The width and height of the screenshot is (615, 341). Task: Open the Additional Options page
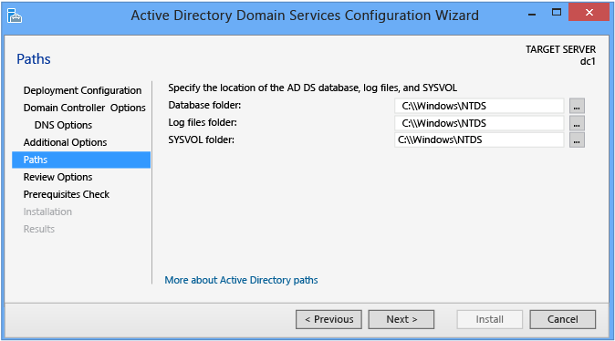(65, 142)
